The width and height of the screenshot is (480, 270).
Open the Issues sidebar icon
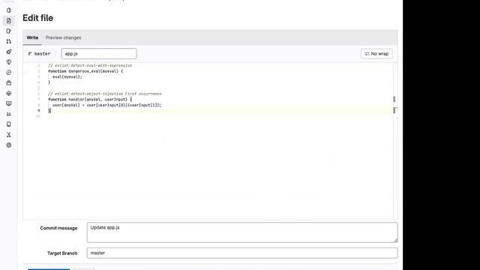(8, 31)
